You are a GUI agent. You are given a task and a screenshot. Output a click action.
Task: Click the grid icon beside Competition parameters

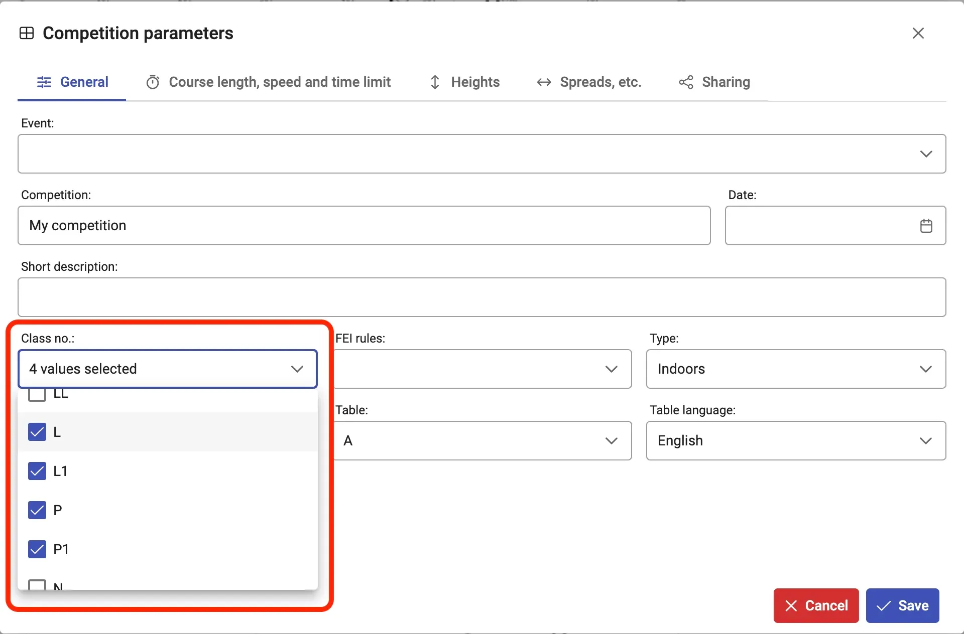tap(27, 33)
